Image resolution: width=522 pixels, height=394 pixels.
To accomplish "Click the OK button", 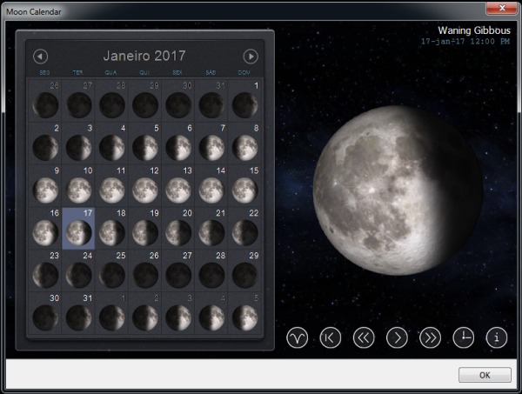I will (485, 375).
